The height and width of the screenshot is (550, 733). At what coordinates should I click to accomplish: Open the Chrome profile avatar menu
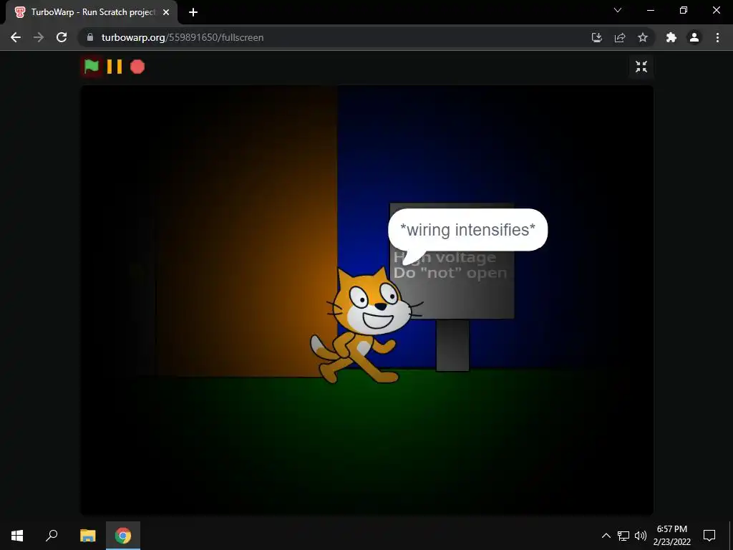[x=694, y=37]
